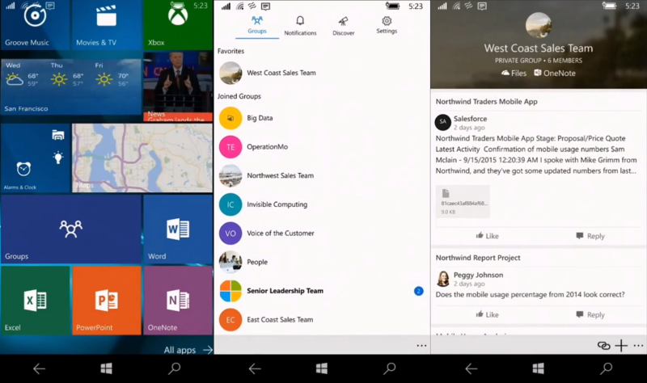View the 2 unread badge on Senior Leadership Team
This screenshot has height=383, width=647.
[418, 291]
